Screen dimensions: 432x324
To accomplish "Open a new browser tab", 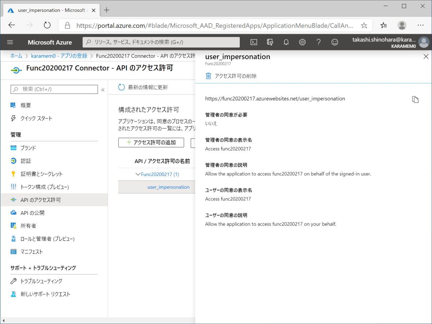I will [107, 10].
